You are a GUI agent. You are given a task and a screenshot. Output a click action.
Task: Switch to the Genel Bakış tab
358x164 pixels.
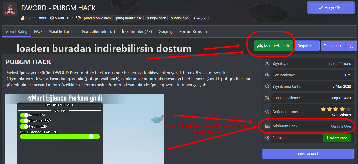(x=16, y=32)
